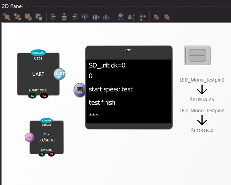Screen dimensions: 231x185
Task: Select the 2D Panel title tab
Action: (x=12, y=6)
